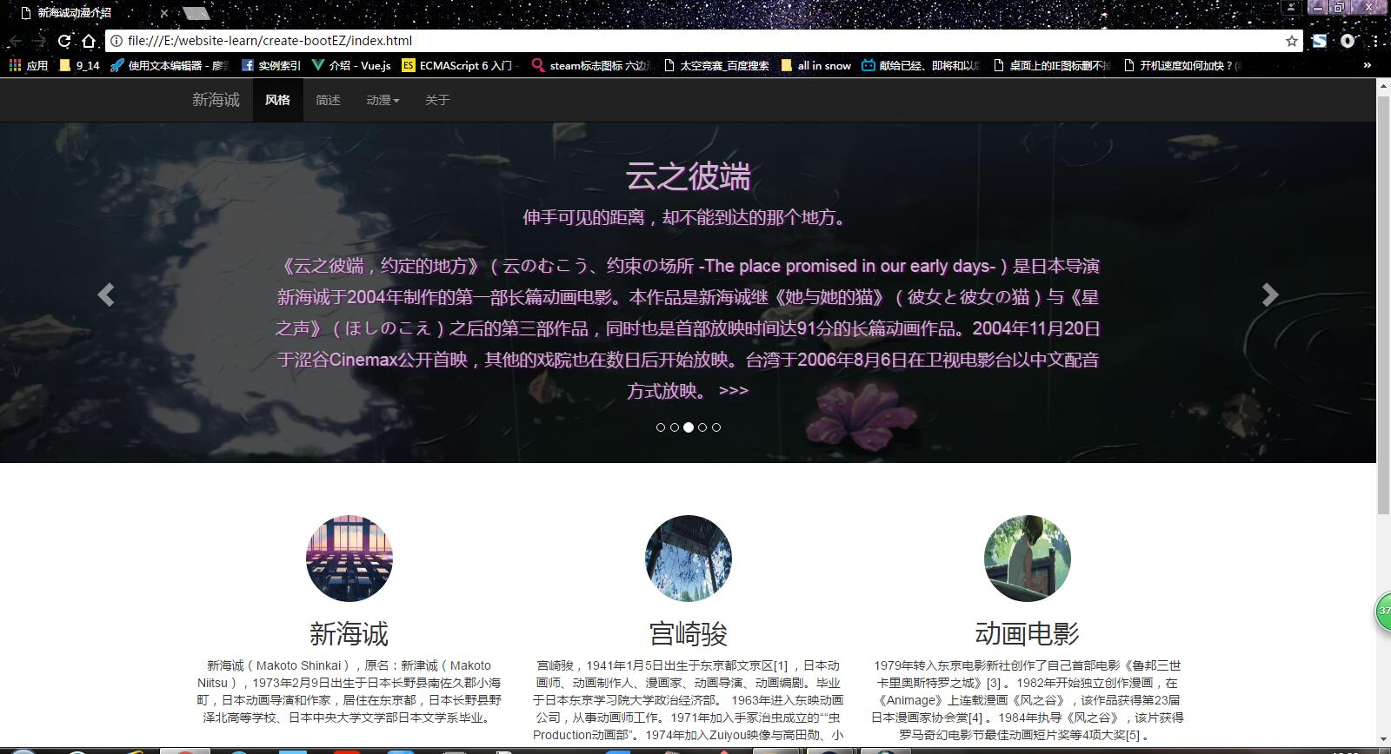Select the 风格 nav item

click(x=277, y=100)
